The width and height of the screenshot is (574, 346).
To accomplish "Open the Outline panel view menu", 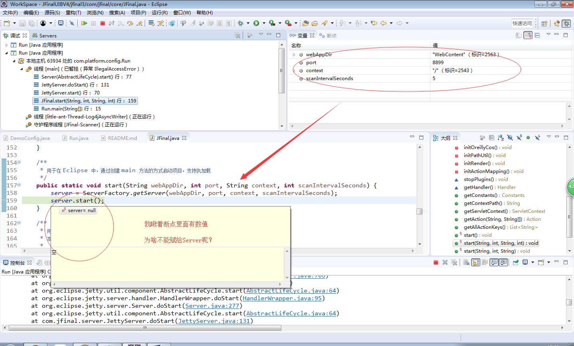I will click(x=549, y=137).
